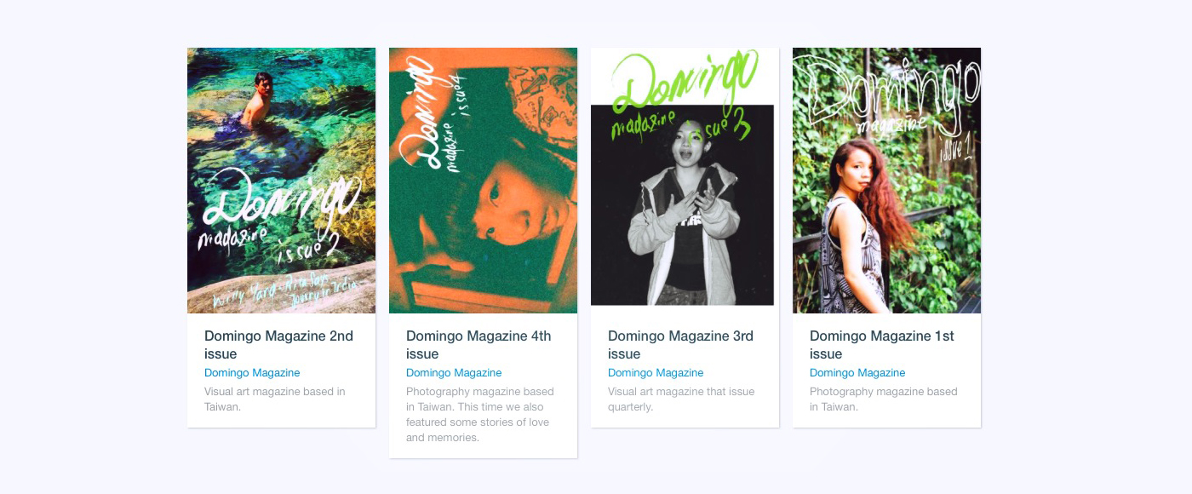1192x494 pixels.
Task: Open the Domingo Magazine 2nd issue cover thumbnail
Action: pyautogui.click(x=281, y=181)
